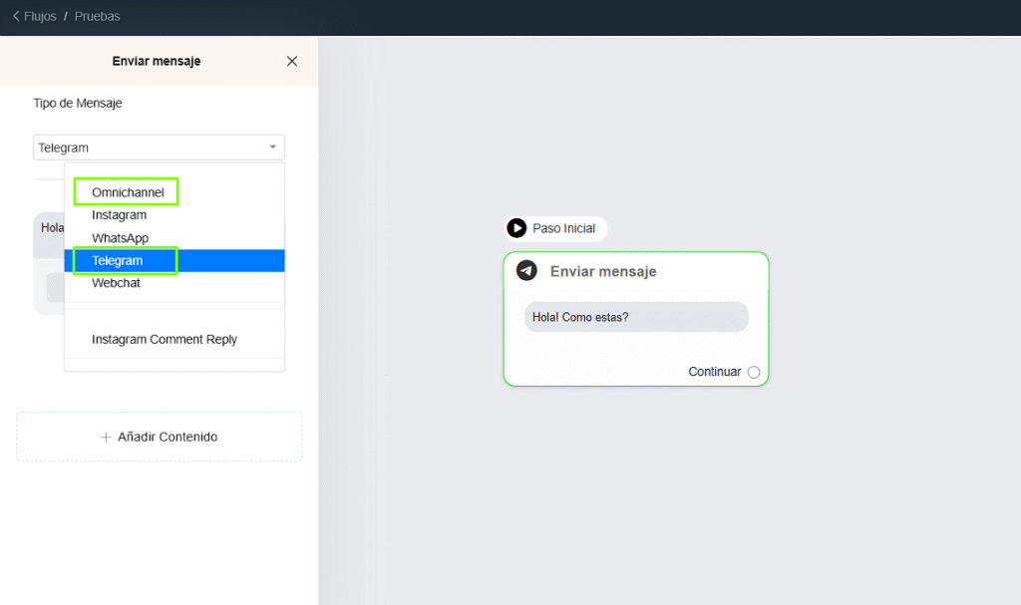Image resolution: width=1021 pixels, height=605 pixels.
Task: Click the Hola! Como estas? message bubble
Action: [x=635, y=317]
